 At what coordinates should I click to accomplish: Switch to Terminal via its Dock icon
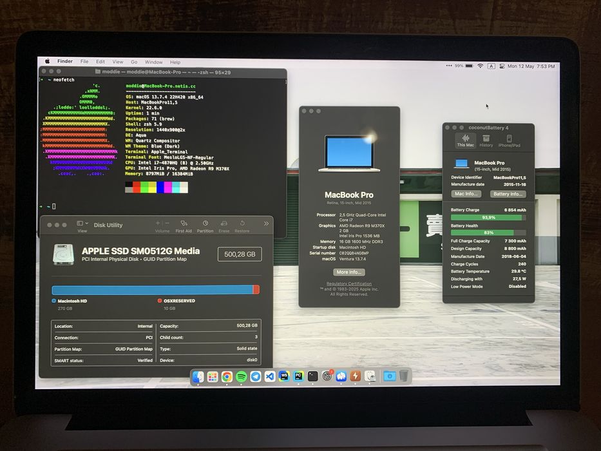[313, 376]
